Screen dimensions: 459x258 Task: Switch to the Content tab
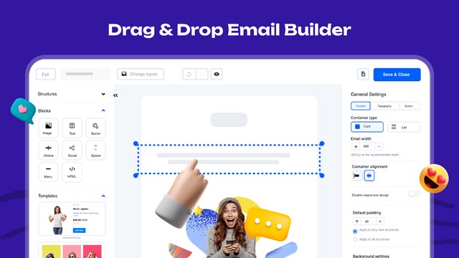(361, 106)
